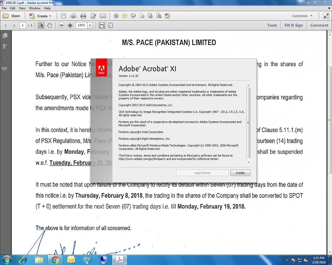The height and width of the screenshot is (265, 332).
Task: Show the Page Thumbnails sidebar panel
Action: click(x=5, y=35)
